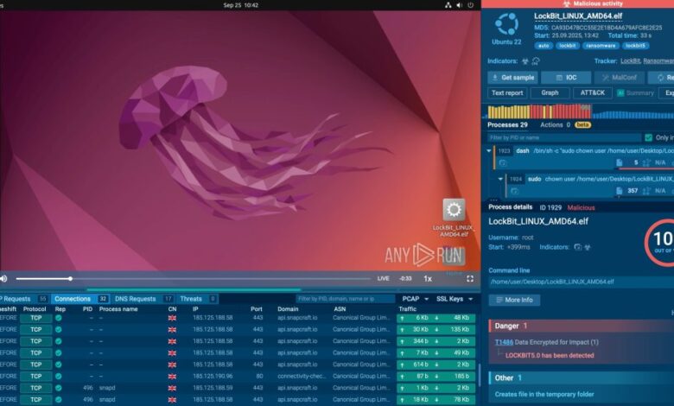Open the ATT&CK matrix button
The height and width of the screenshot is (406, 674).
coord(593,92)
